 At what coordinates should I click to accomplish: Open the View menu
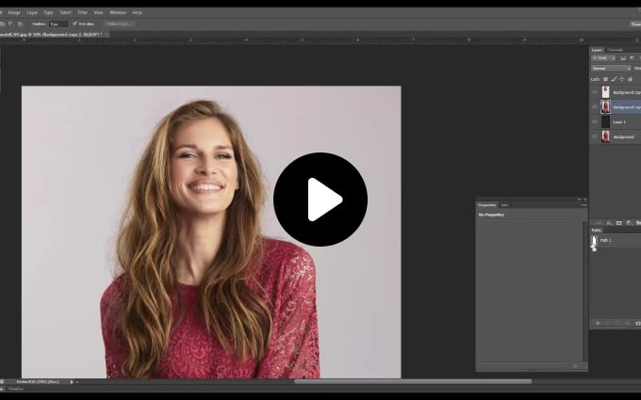(x=98, y=12)
